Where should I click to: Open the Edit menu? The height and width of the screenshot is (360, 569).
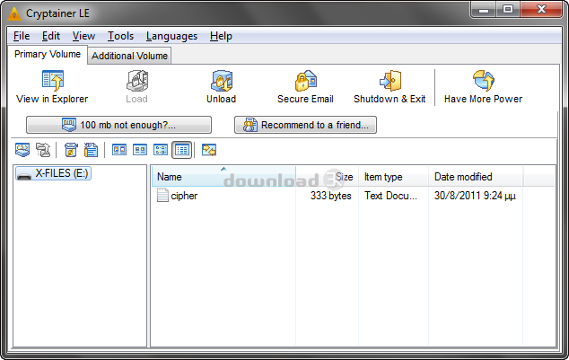coord(51,36)
